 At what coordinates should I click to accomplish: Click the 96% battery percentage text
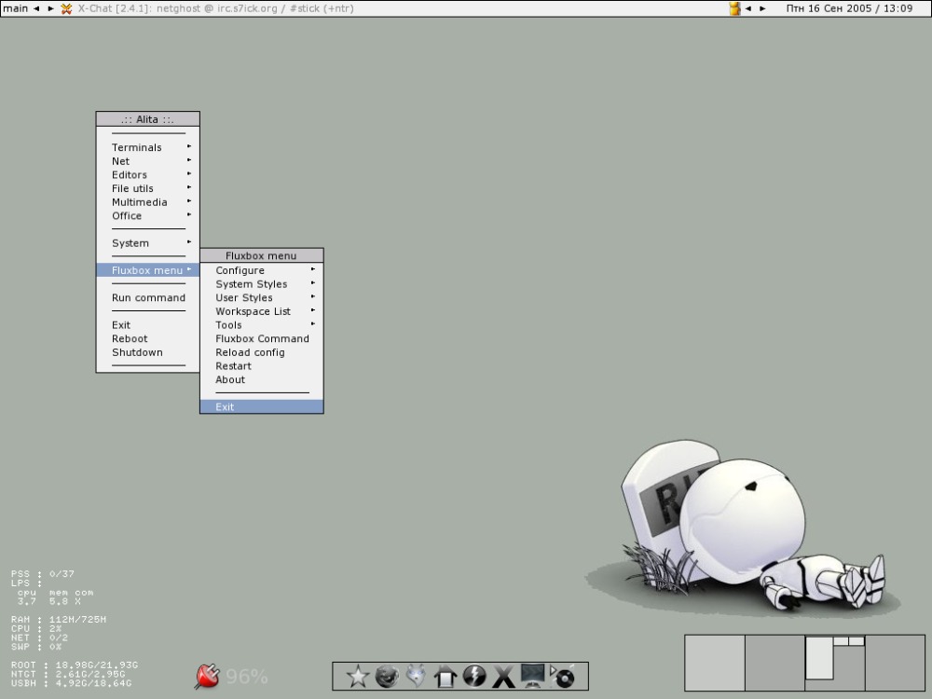point(247,677)
